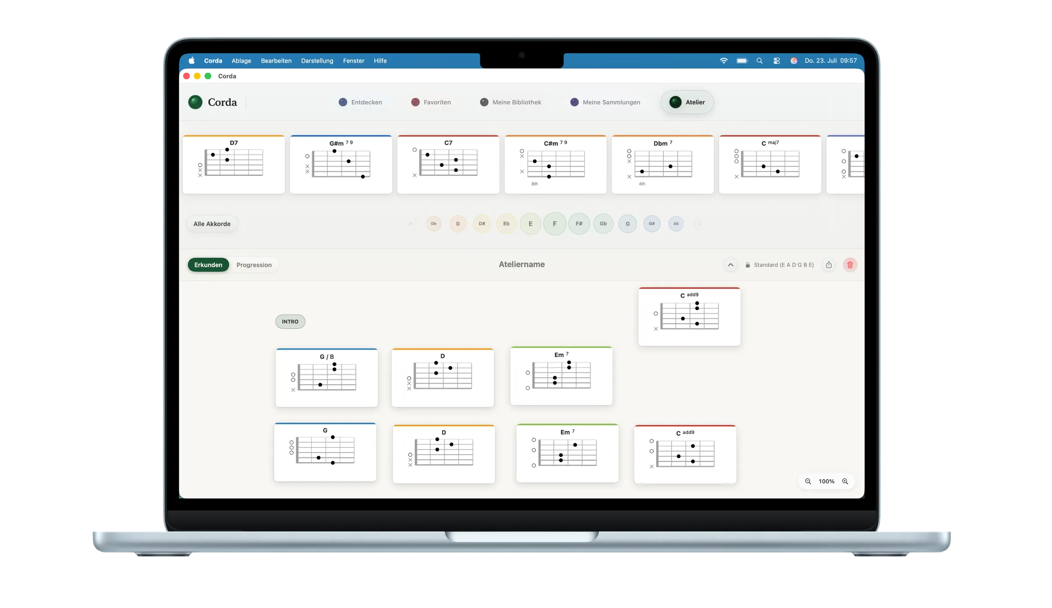
Task: Open macOS Spotlight search icon
Action: point(760,61)
